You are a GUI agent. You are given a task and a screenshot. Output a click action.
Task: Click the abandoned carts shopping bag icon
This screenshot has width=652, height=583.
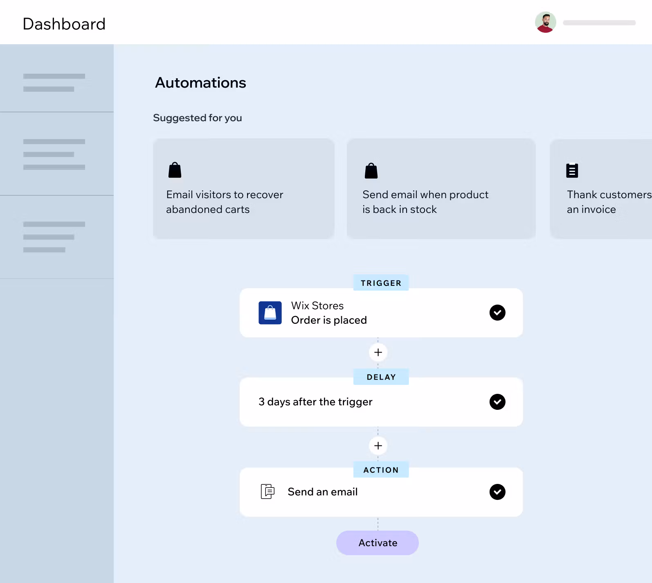click(x=175, y=170)
